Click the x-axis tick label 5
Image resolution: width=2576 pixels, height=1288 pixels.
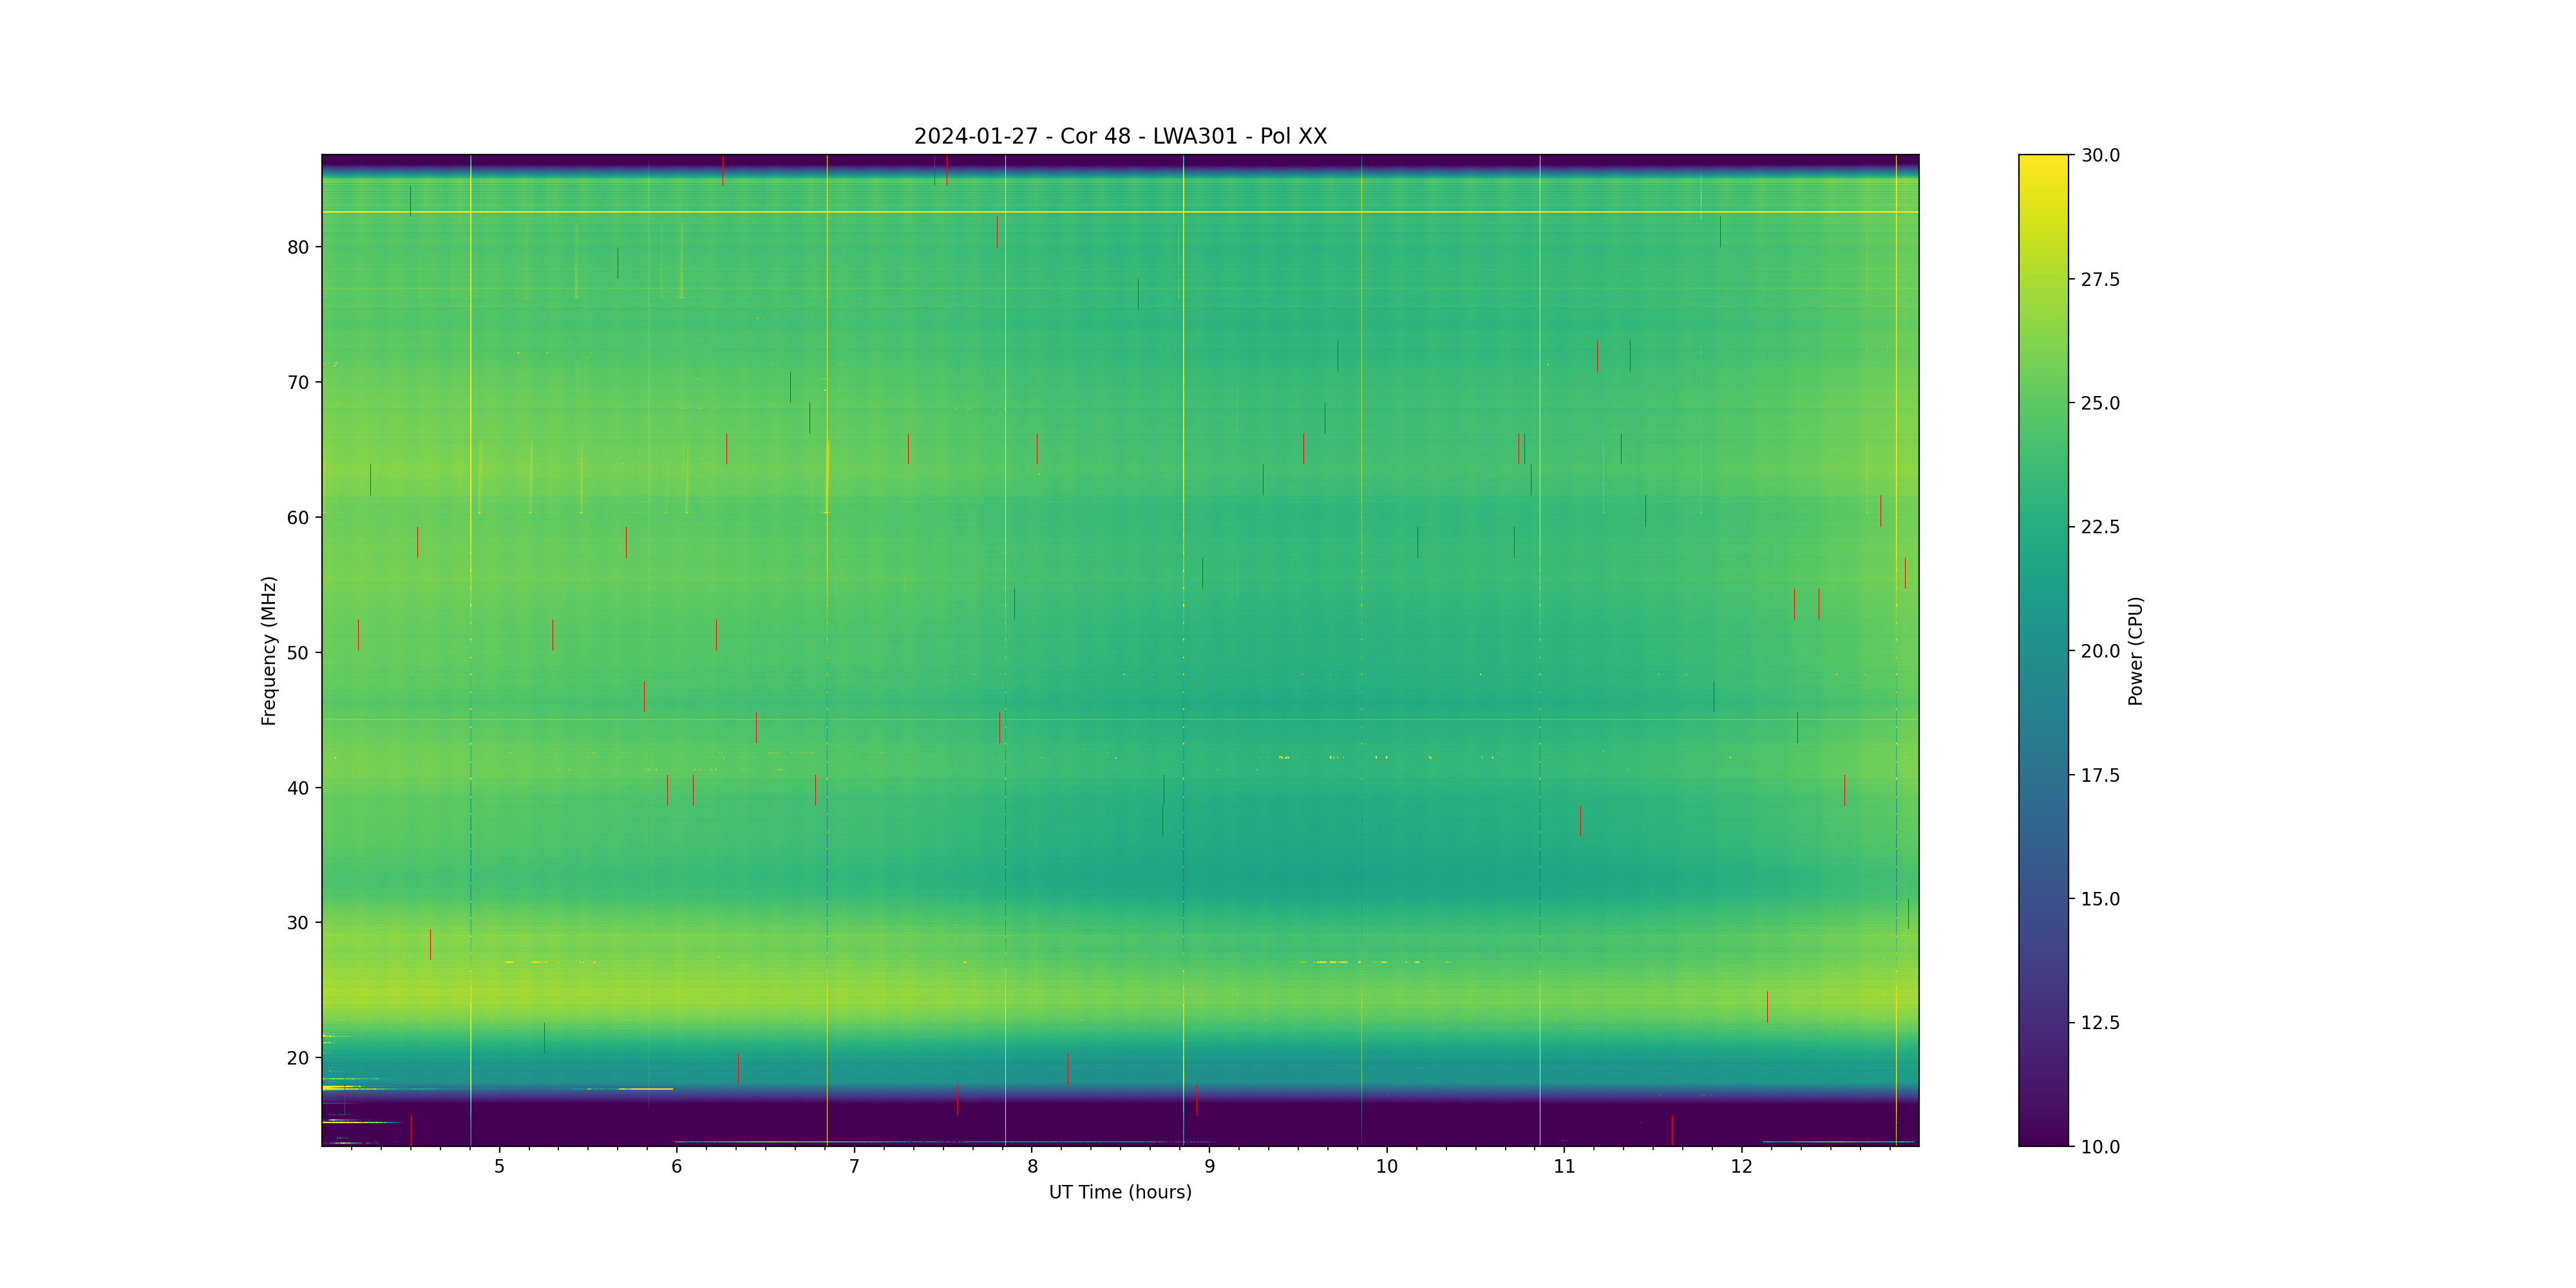click(x=499, y=1166)
